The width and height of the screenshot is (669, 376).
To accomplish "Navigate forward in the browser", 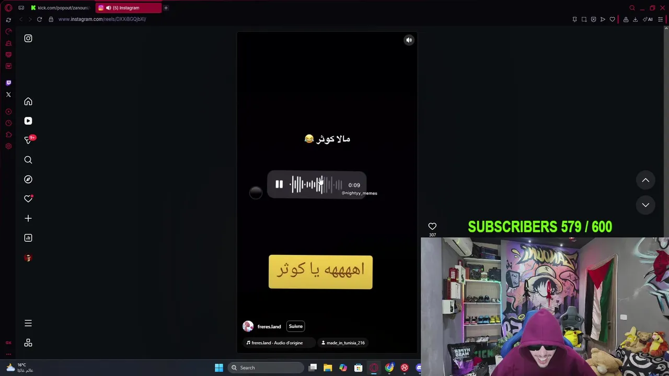I will point(30,19).
